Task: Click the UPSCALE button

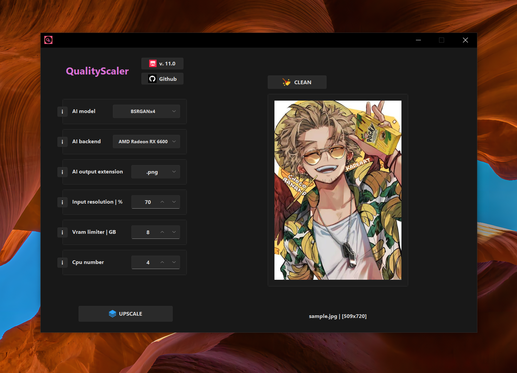Action: click(x=126, y=314)
